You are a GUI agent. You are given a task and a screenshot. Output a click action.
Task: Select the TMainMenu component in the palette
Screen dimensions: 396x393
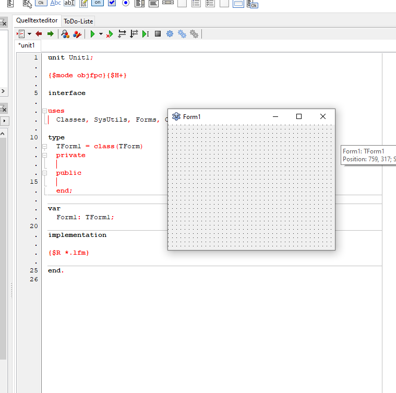(10, 4)
